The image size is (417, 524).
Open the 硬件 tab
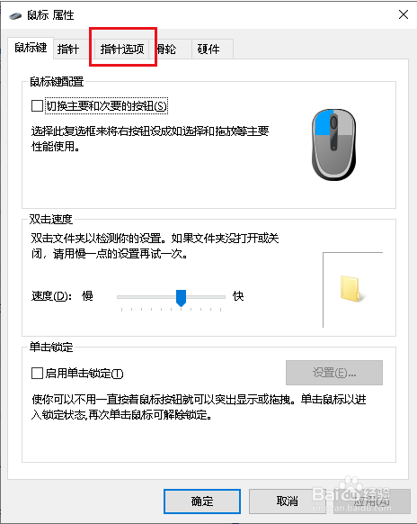coord(208,50)
